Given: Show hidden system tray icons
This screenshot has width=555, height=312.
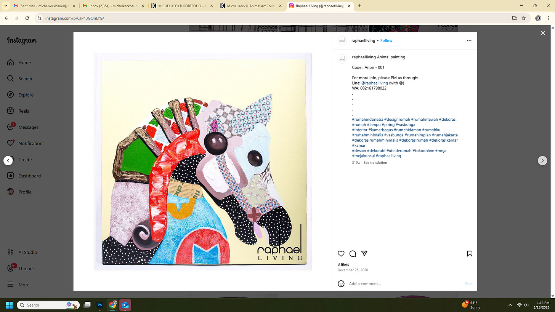Looking at the screenshot, I should [x=510, y=305].
